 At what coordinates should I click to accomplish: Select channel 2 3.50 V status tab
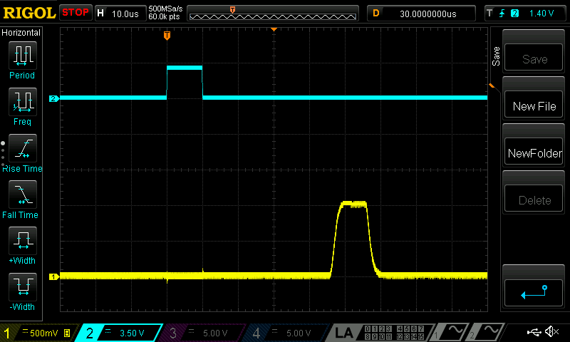tap(120, 333)
